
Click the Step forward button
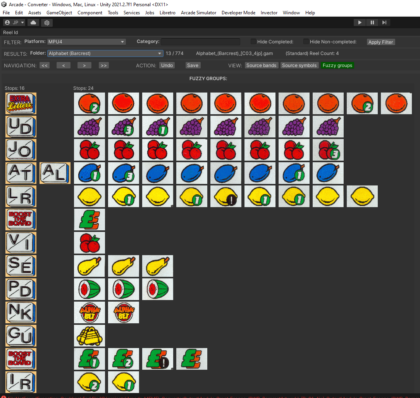pyautogui.click(x=384, y=22)
